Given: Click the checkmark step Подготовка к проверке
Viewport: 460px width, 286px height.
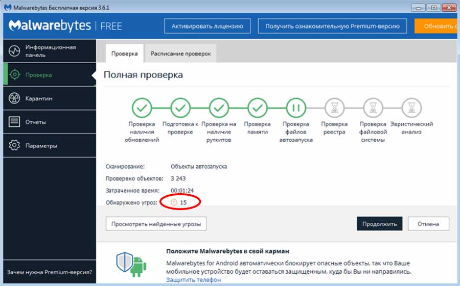Looking at the screenshot, I should click(180, 108).
